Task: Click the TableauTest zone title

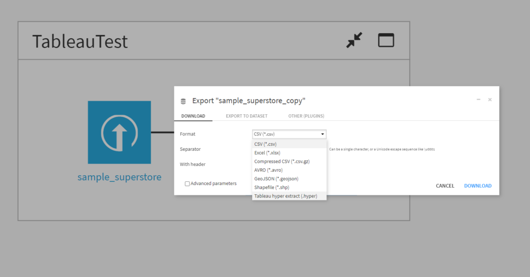Action: click(x=80, y=41)
